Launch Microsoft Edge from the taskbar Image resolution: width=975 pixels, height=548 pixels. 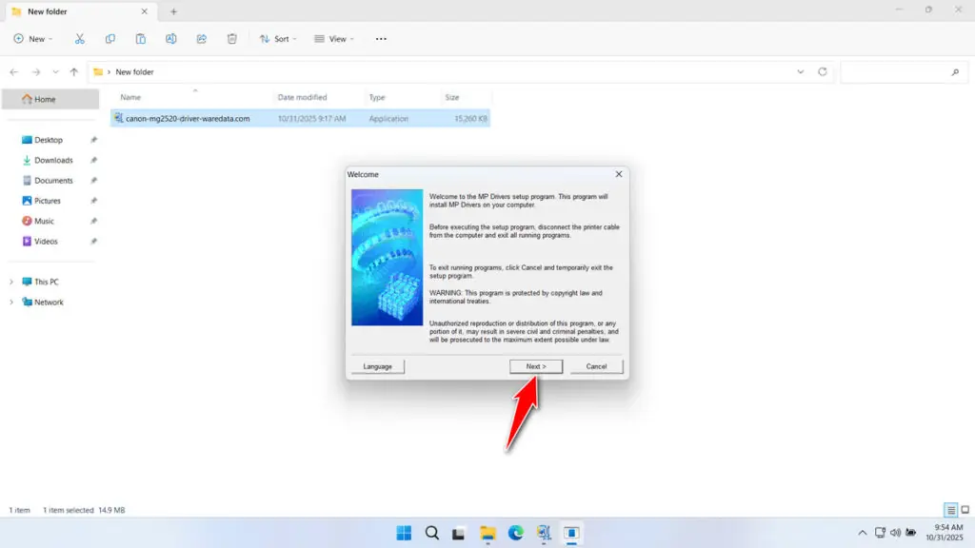[x=515, y=533]
